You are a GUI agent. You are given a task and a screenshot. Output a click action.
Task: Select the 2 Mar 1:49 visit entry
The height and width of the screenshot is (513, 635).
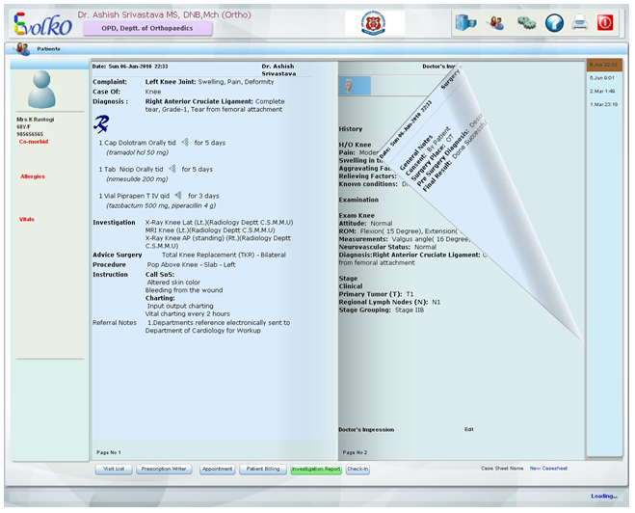[x=603, y=91]
